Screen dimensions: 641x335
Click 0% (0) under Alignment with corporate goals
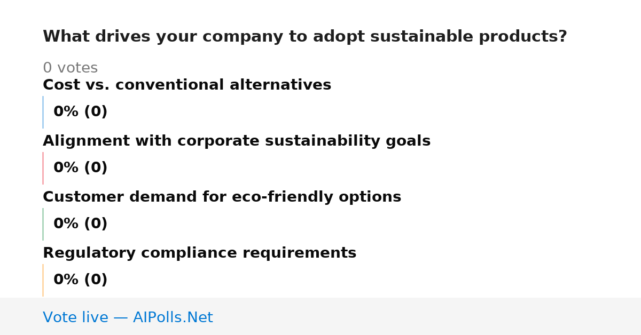point(80,168)
